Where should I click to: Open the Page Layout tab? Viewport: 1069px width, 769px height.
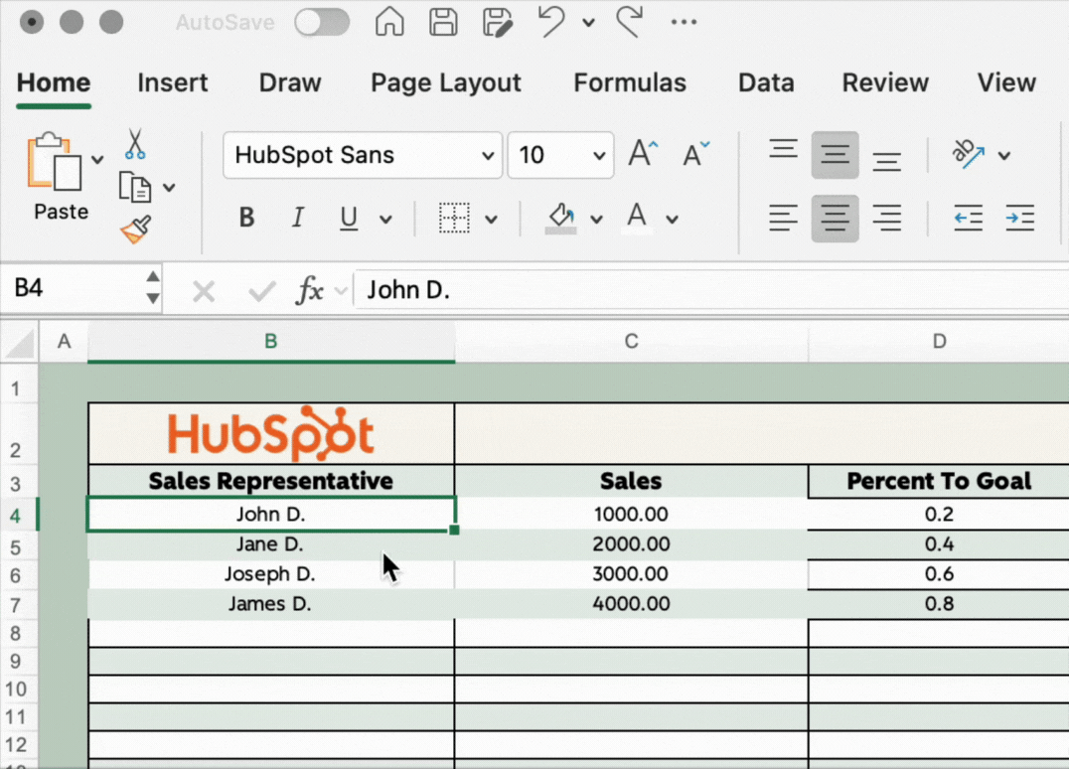(445, 82)
